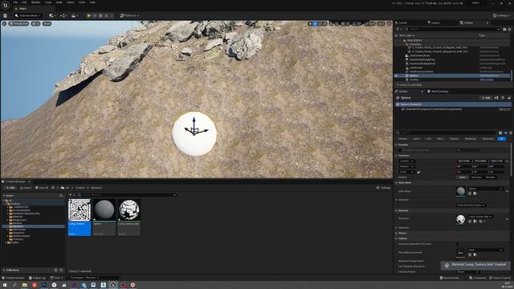Open the Blueprints toolbar icon menu
The image size is (514, 289).
[x=63, y=15]
